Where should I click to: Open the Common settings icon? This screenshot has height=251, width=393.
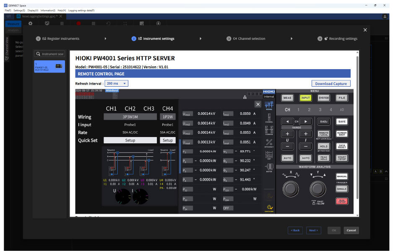269,130
